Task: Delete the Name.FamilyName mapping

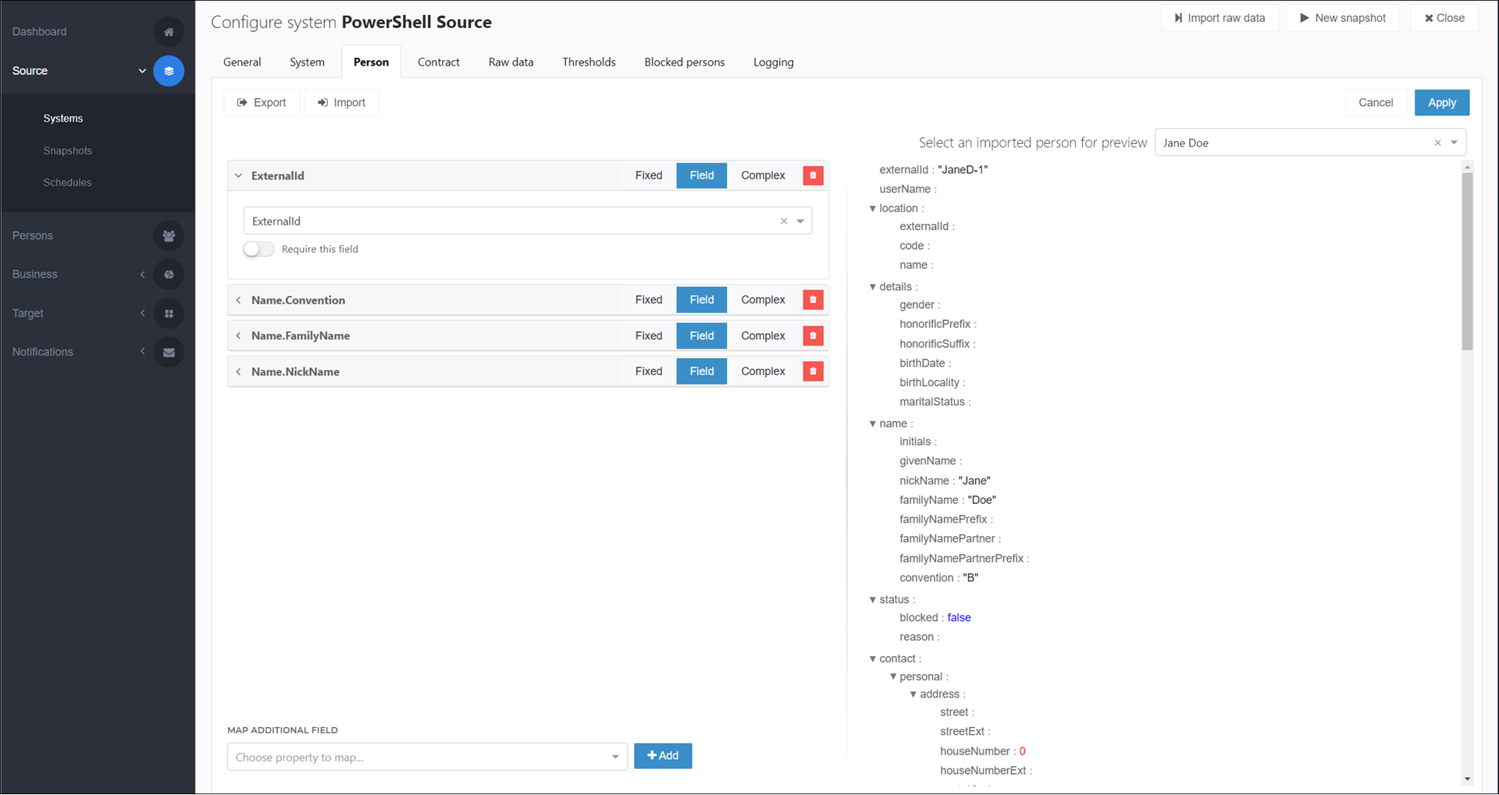Action: [813, 335]
